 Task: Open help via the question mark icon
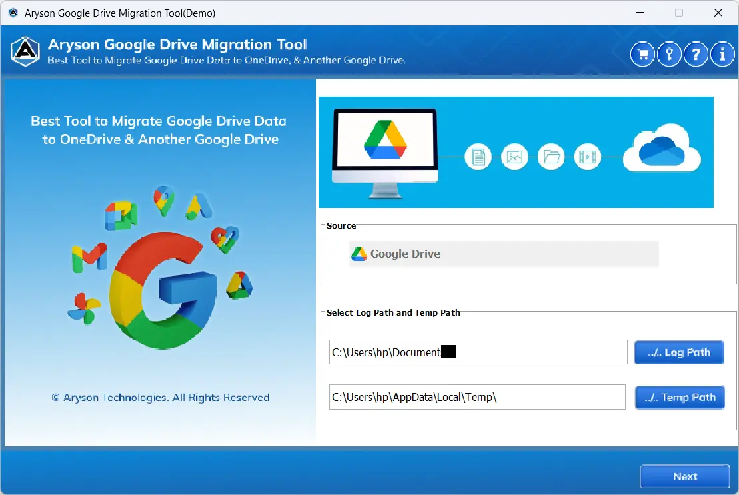pyautogui.click(x=696, y=54)
